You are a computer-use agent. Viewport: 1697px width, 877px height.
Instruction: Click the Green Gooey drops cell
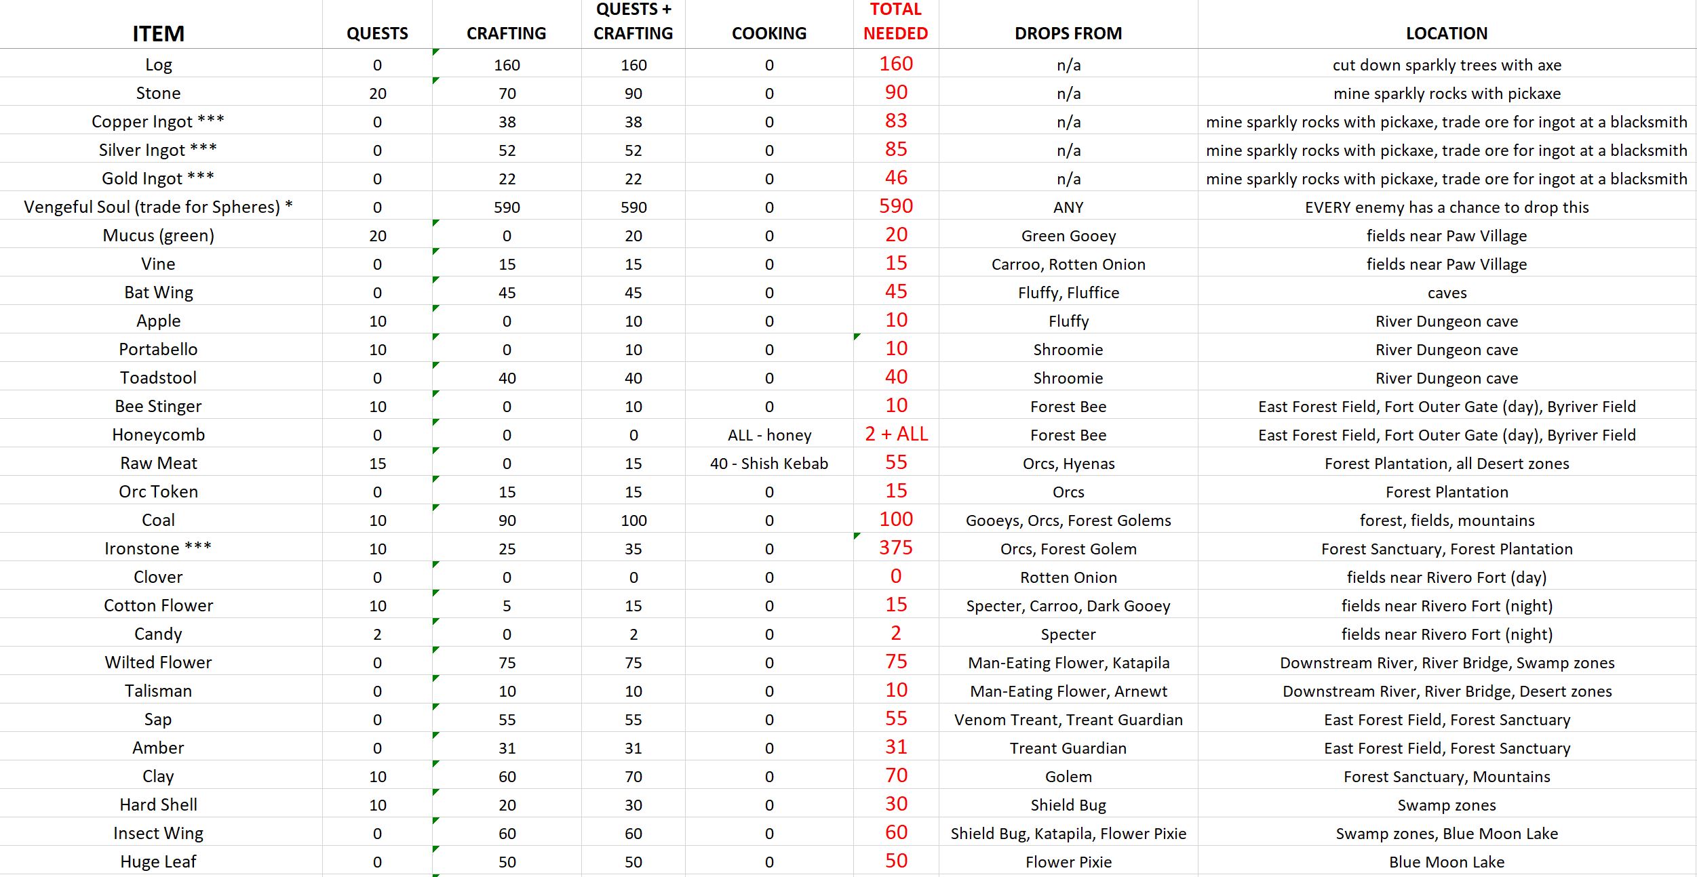tap(1068, 235)
